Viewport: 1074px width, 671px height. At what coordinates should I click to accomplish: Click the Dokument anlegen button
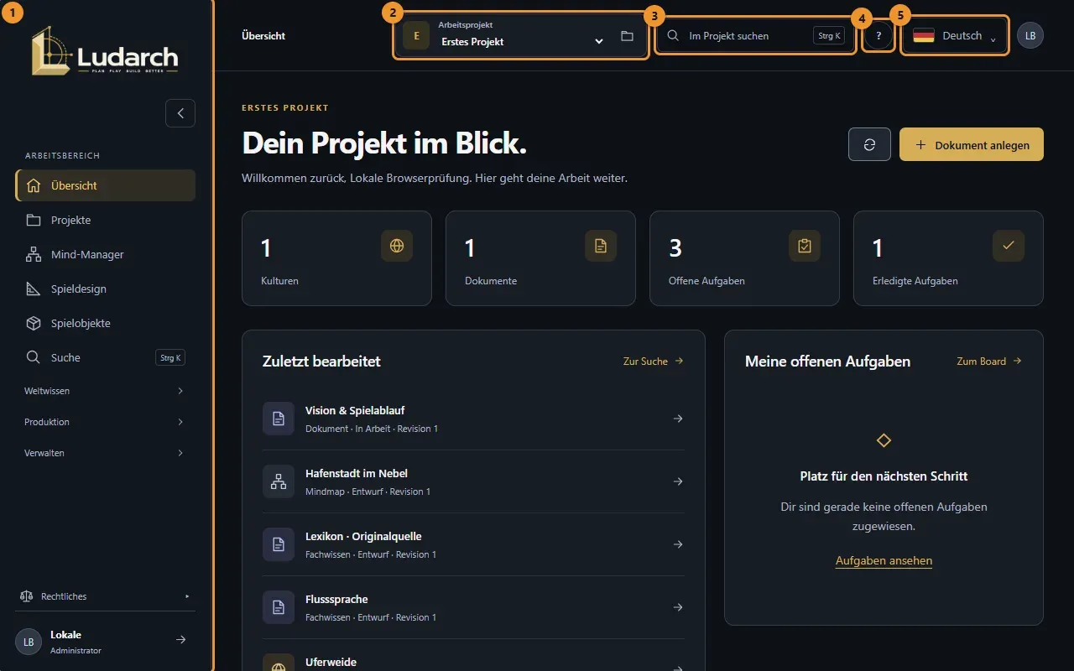coord(972,144)
